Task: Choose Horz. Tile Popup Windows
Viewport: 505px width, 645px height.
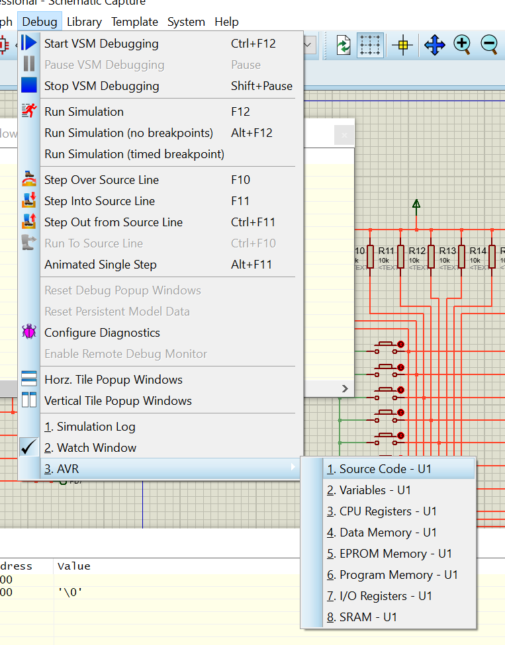Action: coord(161,379)
